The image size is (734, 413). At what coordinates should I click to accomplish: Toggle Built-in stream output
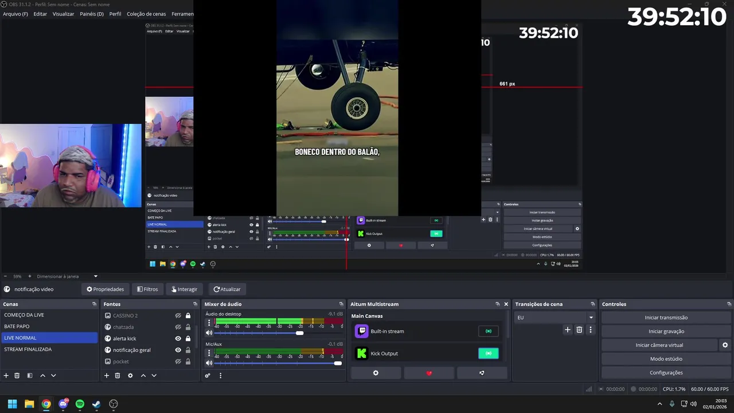coord(489,331)
